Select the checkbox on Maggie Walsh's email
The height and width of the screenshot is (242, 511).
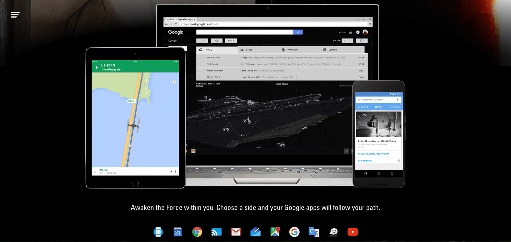pyautogui.click(x=199, y=77)
